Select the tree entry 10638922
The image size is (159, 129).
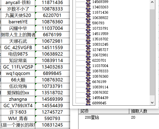point(100,18)
